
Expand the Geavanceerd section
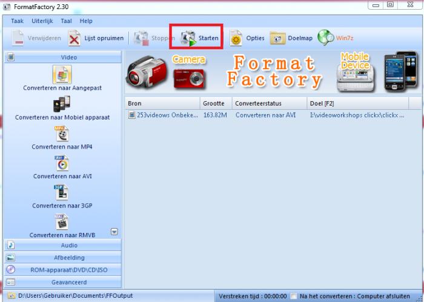[63, 282]
